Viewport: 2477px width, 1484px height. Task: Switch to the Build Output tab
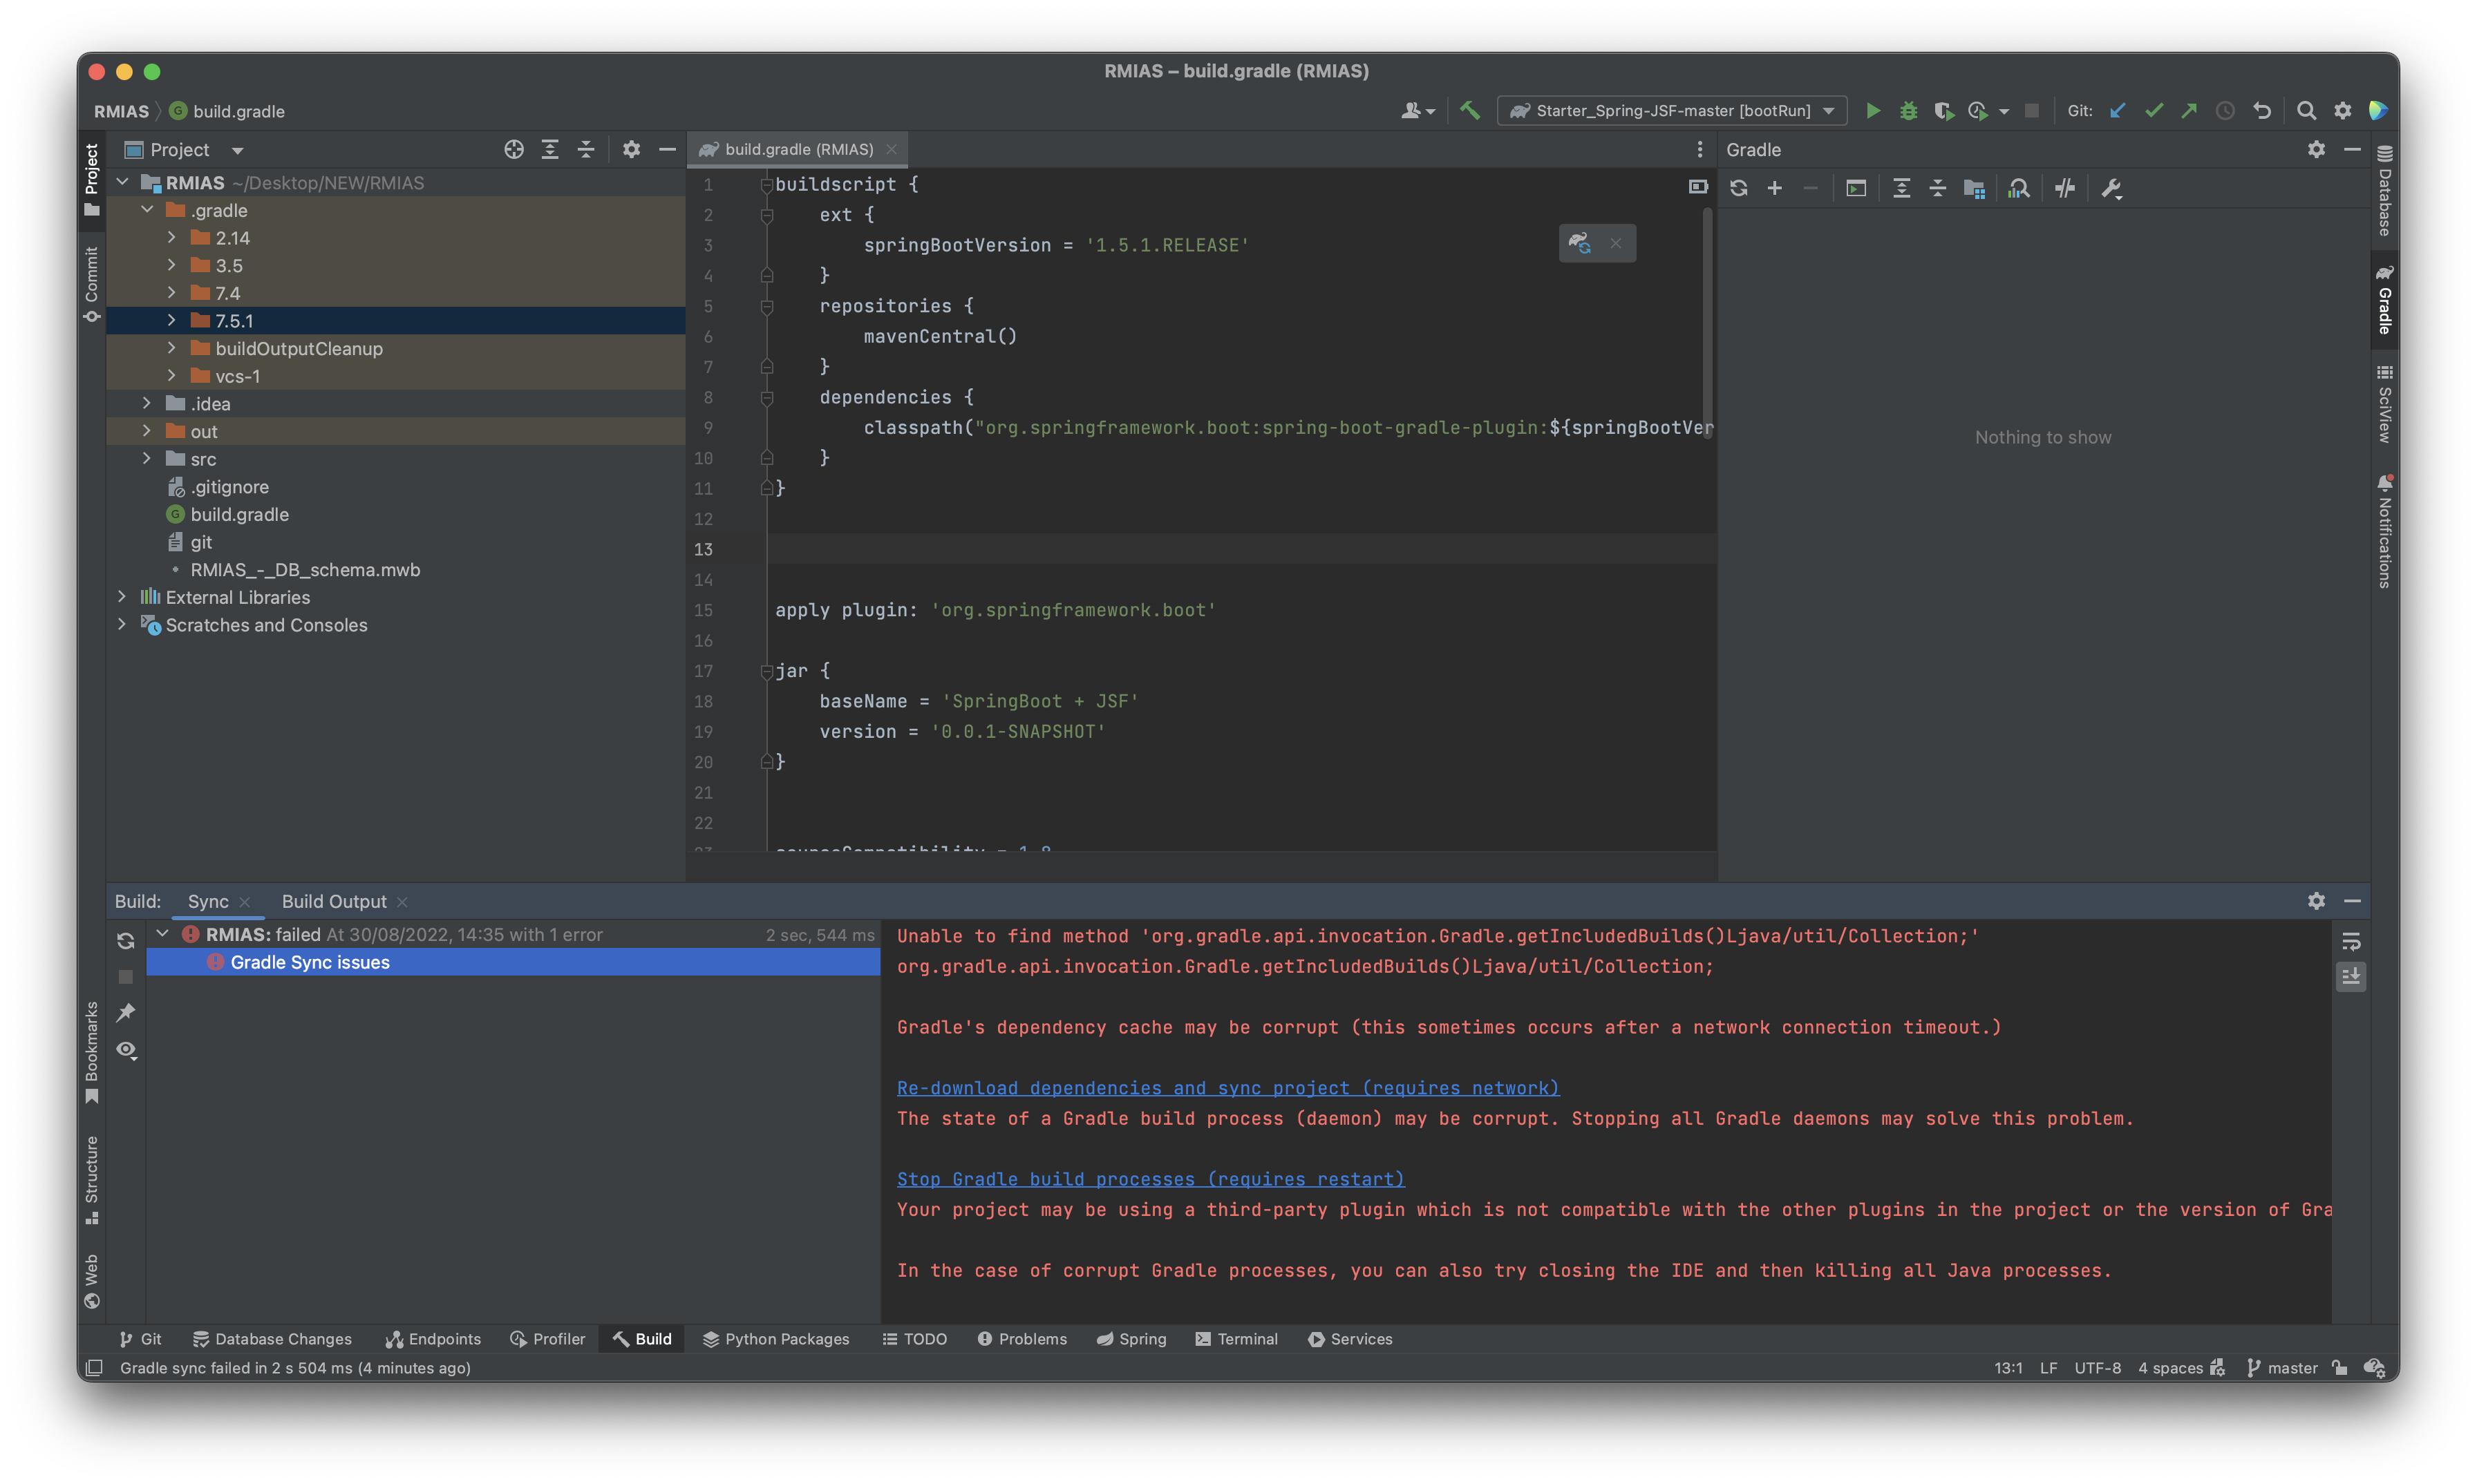[334, 901]
